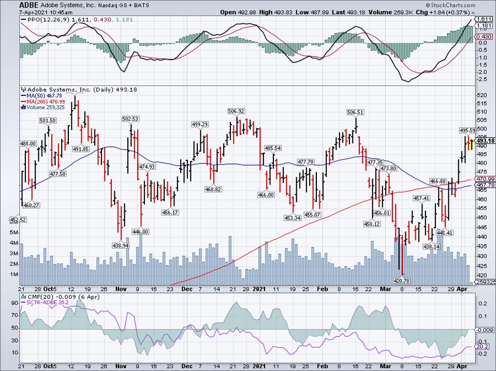Click the 460.27 low price label
Image resolution: width=496 pixels, height=371 pixels.
31,205
